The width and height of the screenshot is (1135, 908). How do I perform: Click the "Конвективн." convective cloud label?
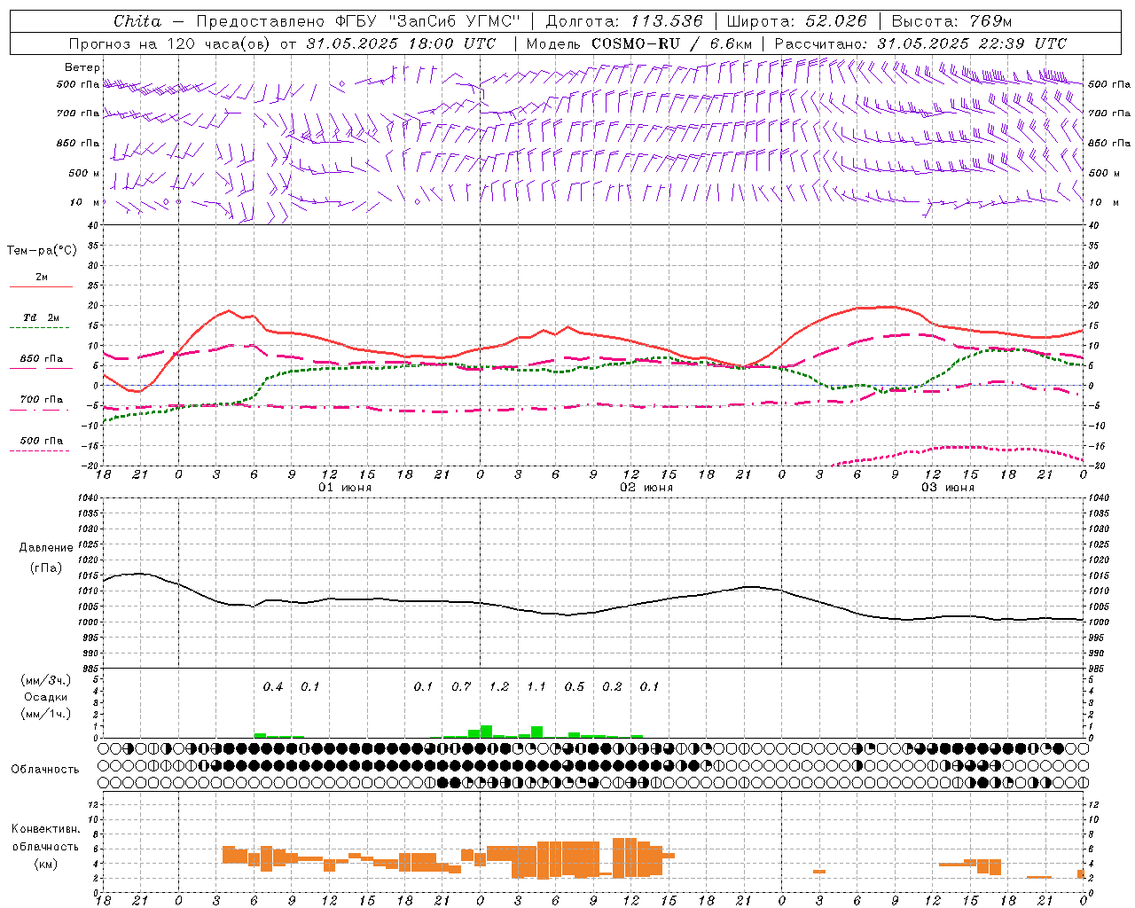point(45,829)
